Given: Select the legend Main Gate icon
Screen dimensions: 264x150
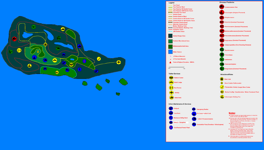Looking at the screenshot, I should coord(222,79).
